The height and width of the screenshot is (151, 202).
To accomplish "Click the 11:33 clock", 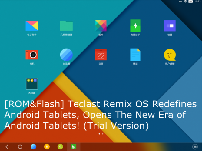I will (x=197, y=2).
